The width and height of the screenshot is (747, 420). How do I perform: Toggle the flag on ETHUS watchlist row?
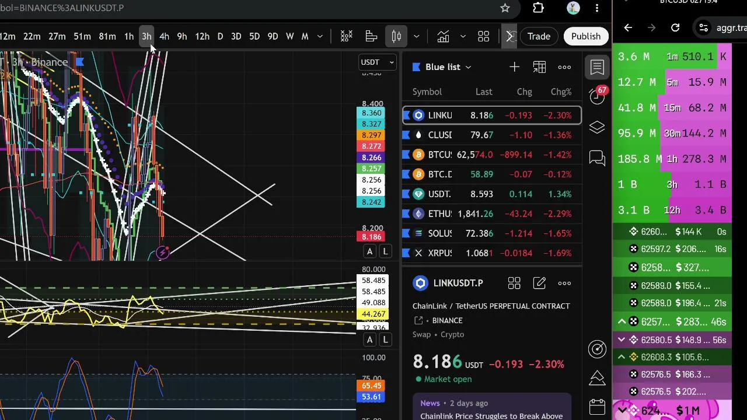point(407,214)
